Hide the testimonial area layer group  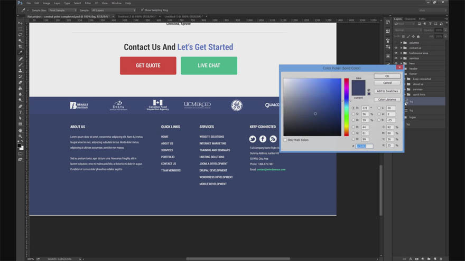click(396, 53)
